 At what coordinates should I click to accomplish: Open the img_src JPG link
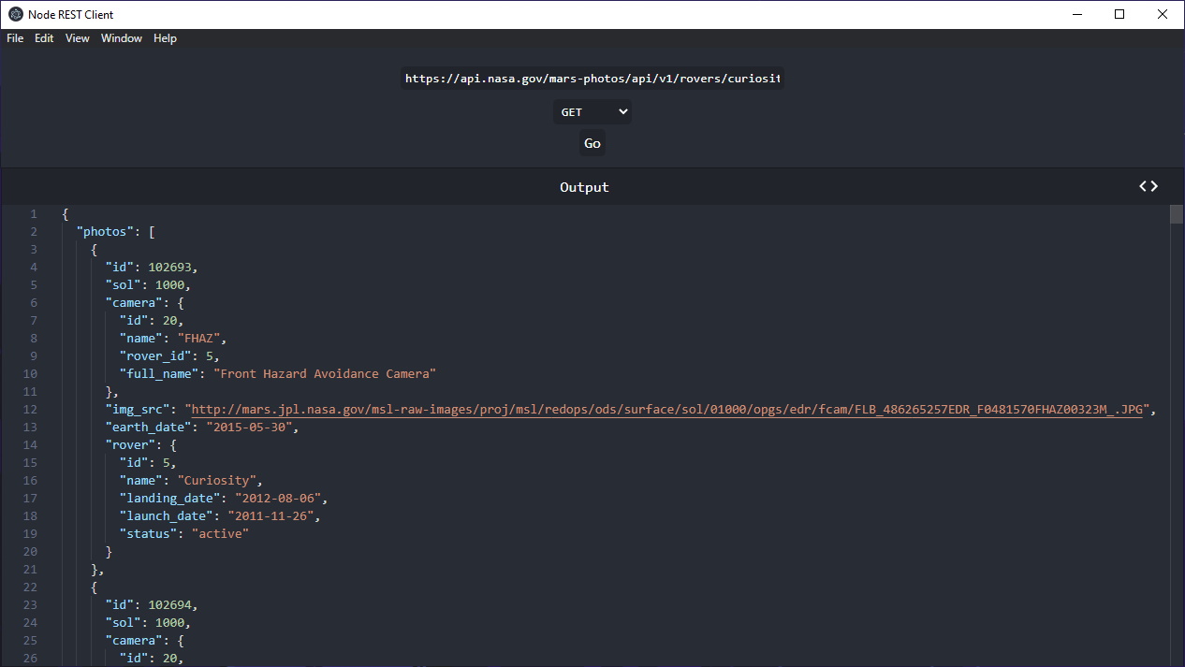[667, 409]
